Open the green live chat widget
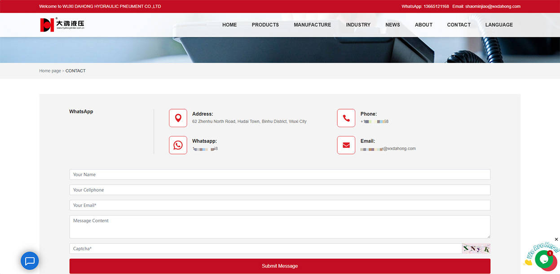Screen dimensions: 560x274 point(545,260)
